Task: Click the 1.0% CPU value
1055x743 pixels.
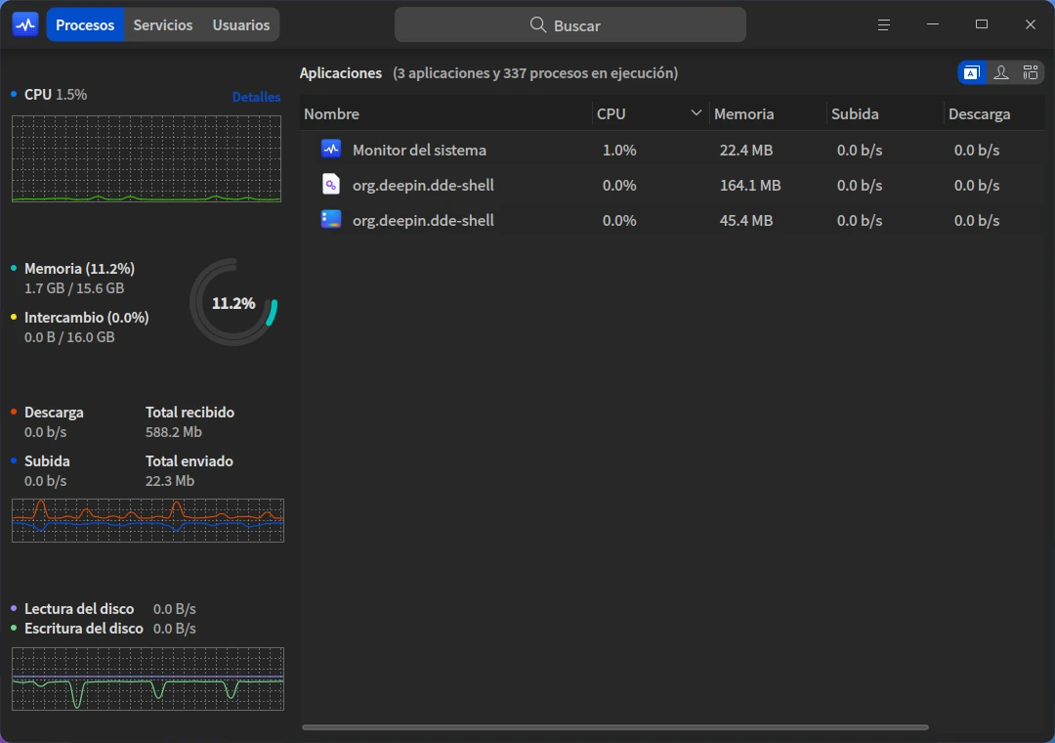Action: 619,151
